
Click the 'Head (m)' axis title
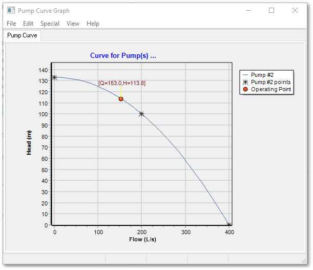pyautogui.click(x=29, y=142)
